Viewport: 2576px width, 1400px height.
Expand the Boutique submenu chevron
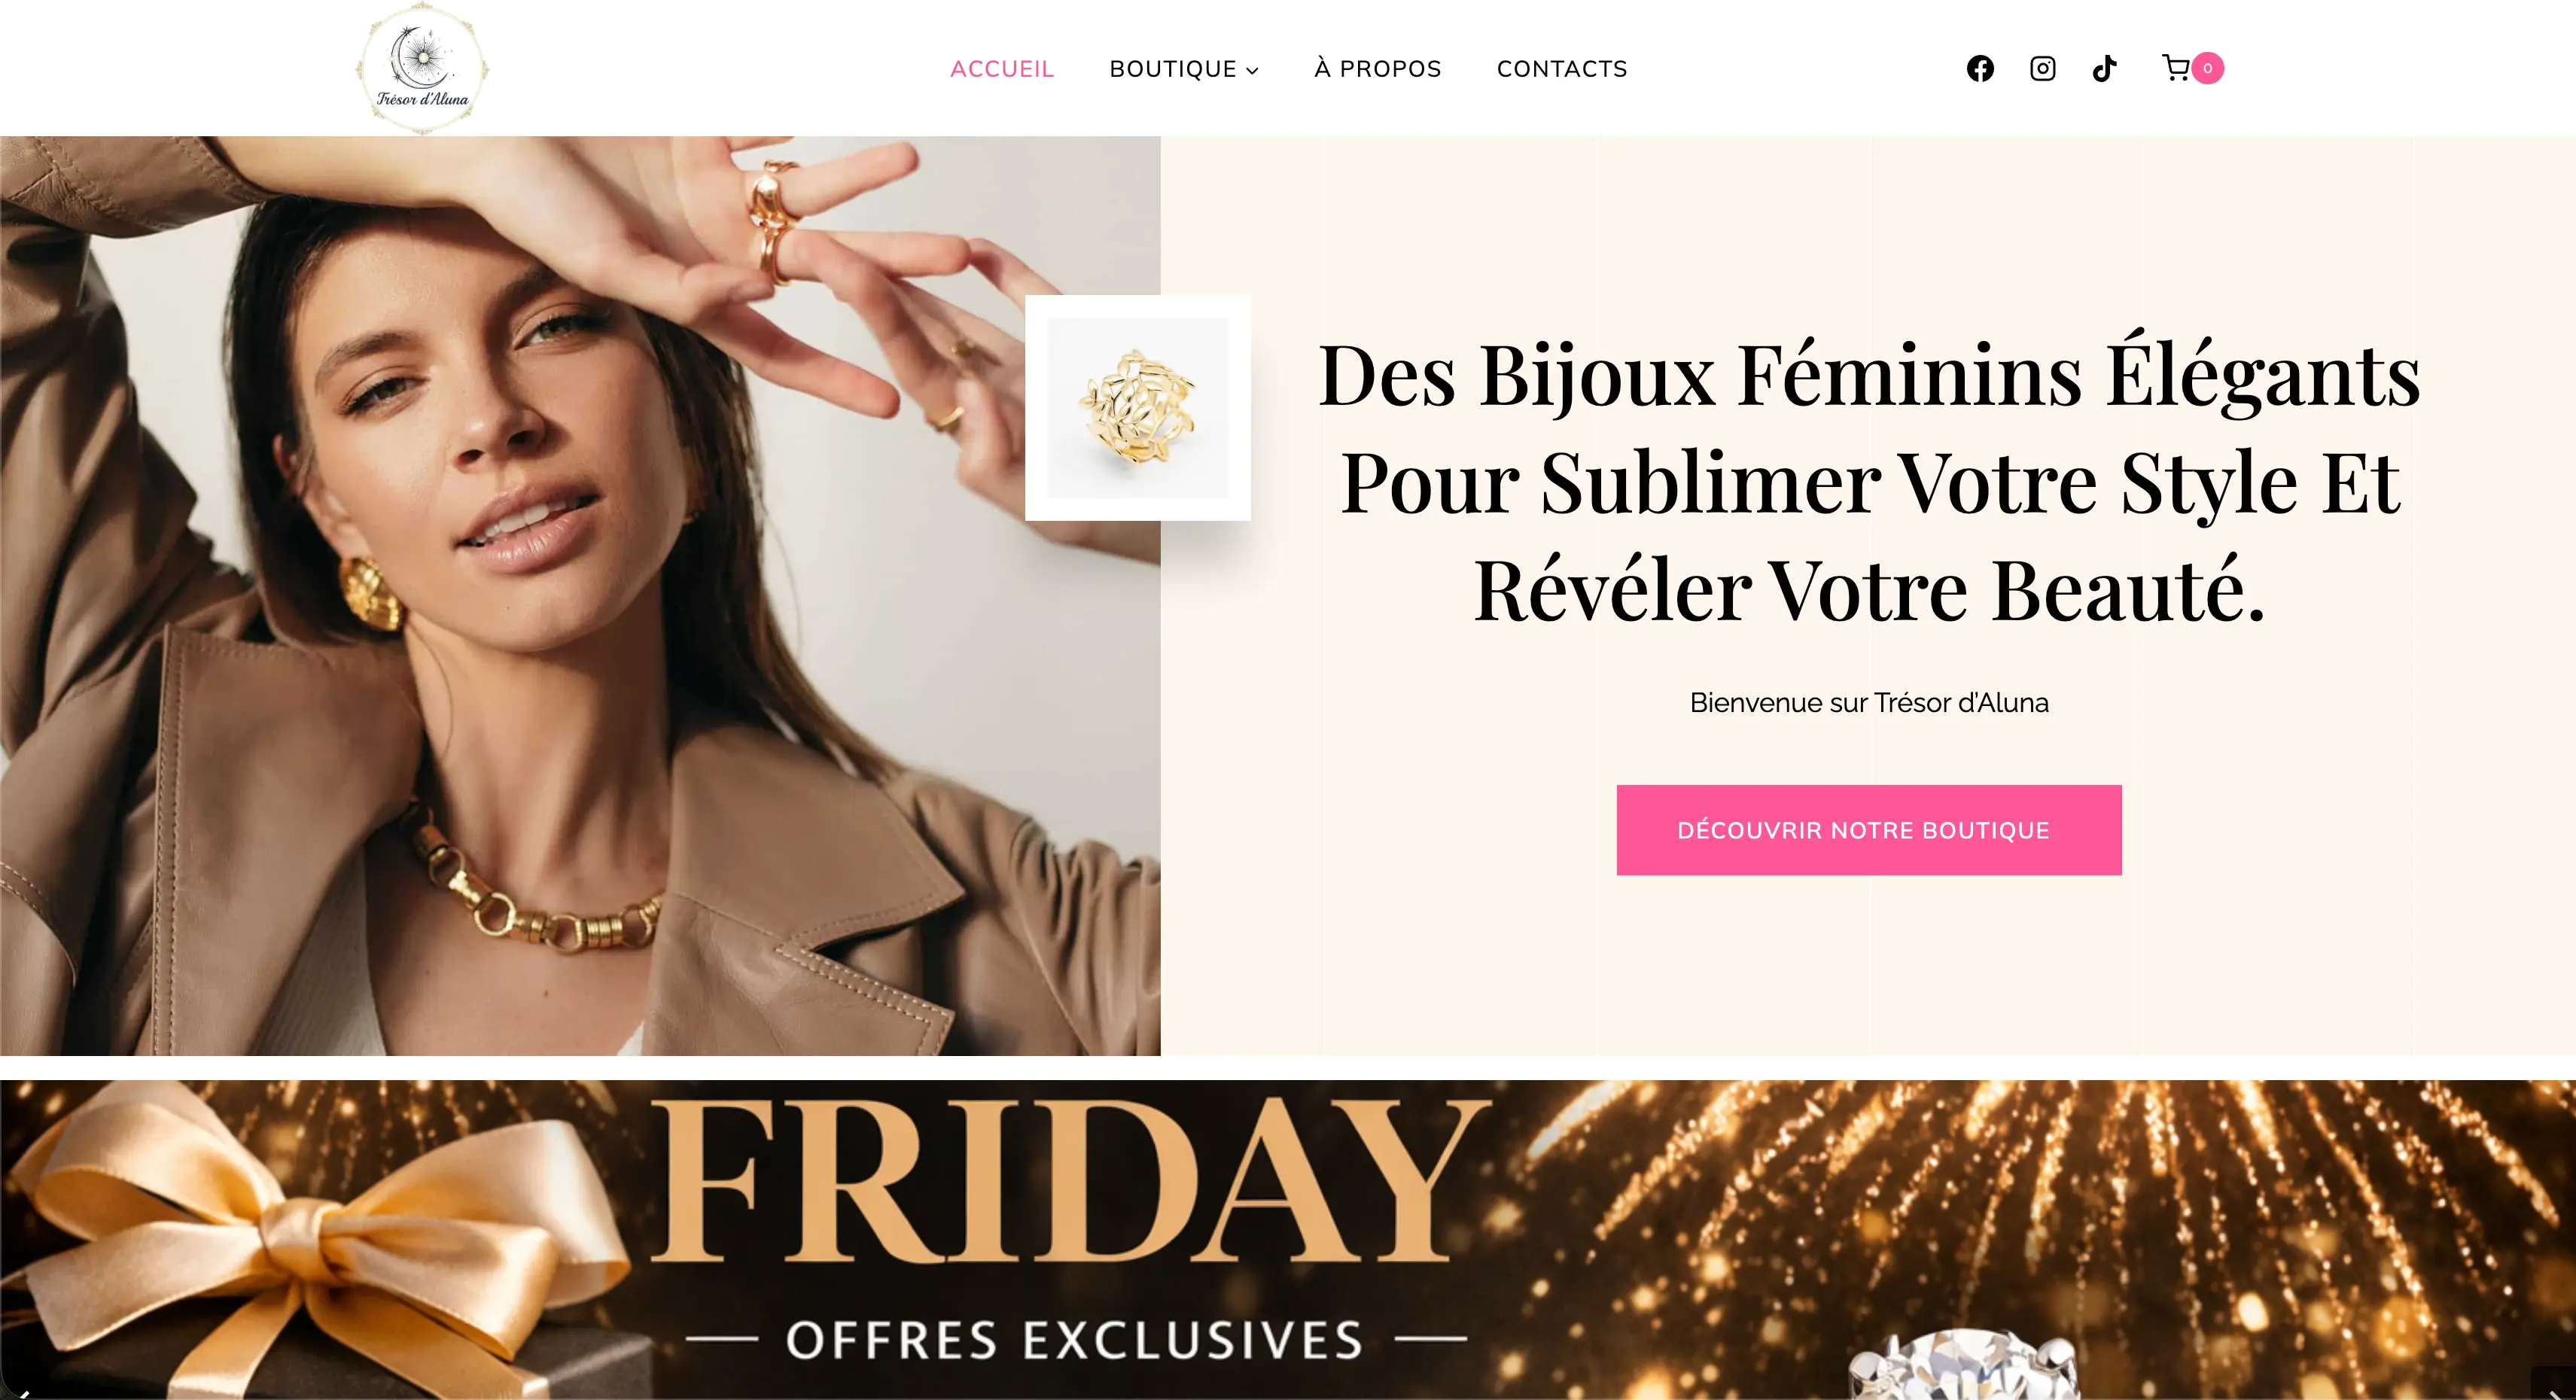pos(1252,70)
